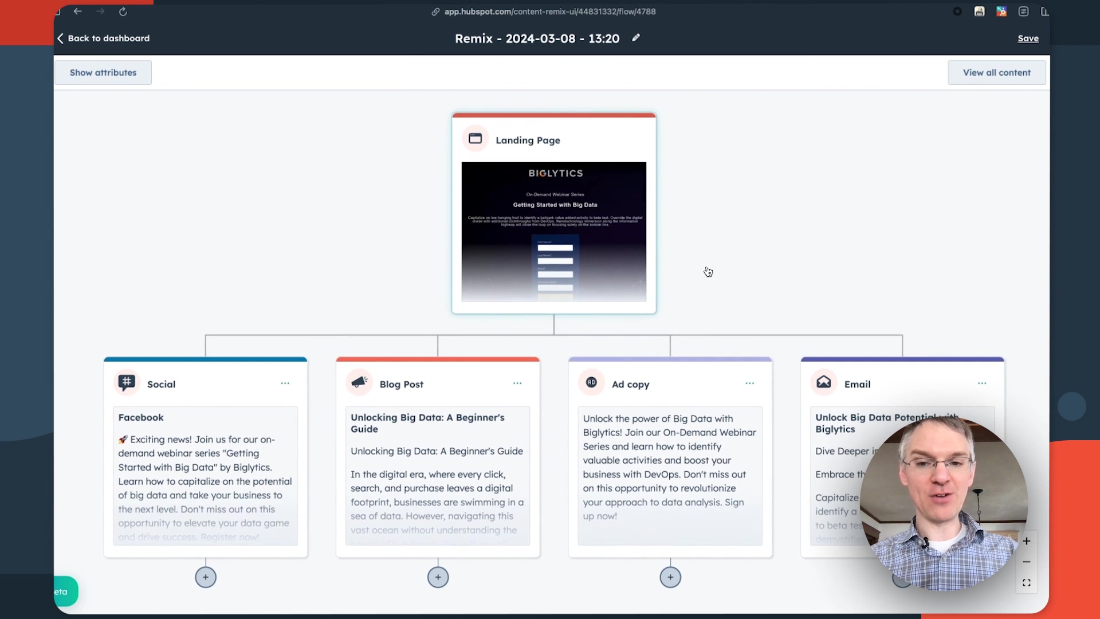Image resolution: width=1100 pixels, height=619 pixels.
Task: Click the ellipsis menu on Email card
Action: coord(981,382)
